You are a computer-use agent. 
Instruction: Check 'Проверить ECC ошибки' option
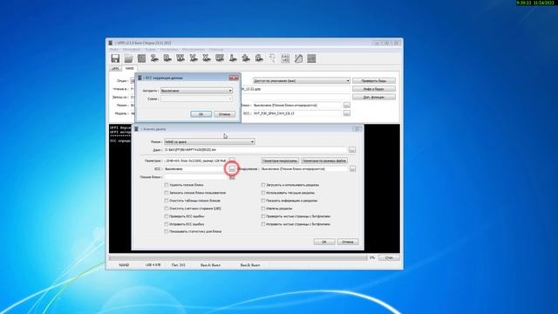(167, 216)
